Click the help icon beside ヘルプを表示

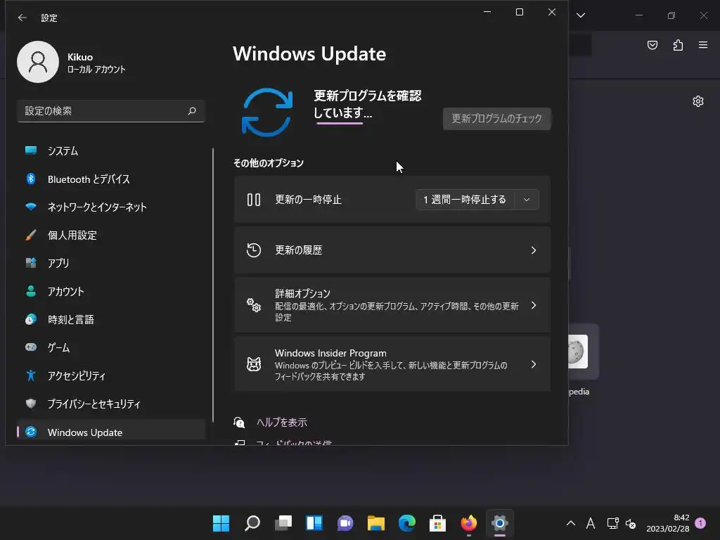coord(239,423)
